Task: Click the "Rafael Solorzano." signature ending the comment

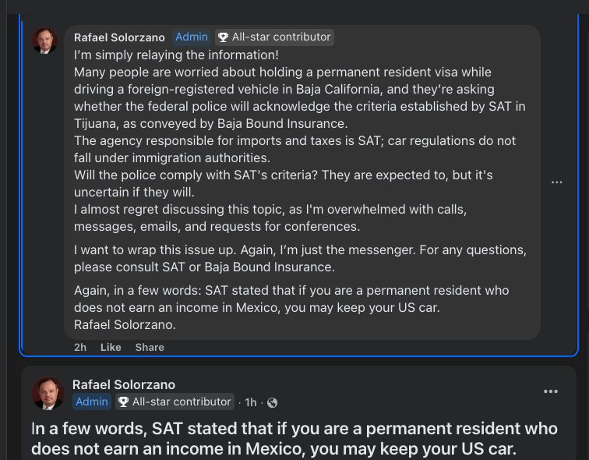Action: pos(125,324)
